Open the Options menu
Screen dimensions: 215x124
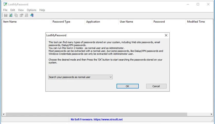click(32, 10)
